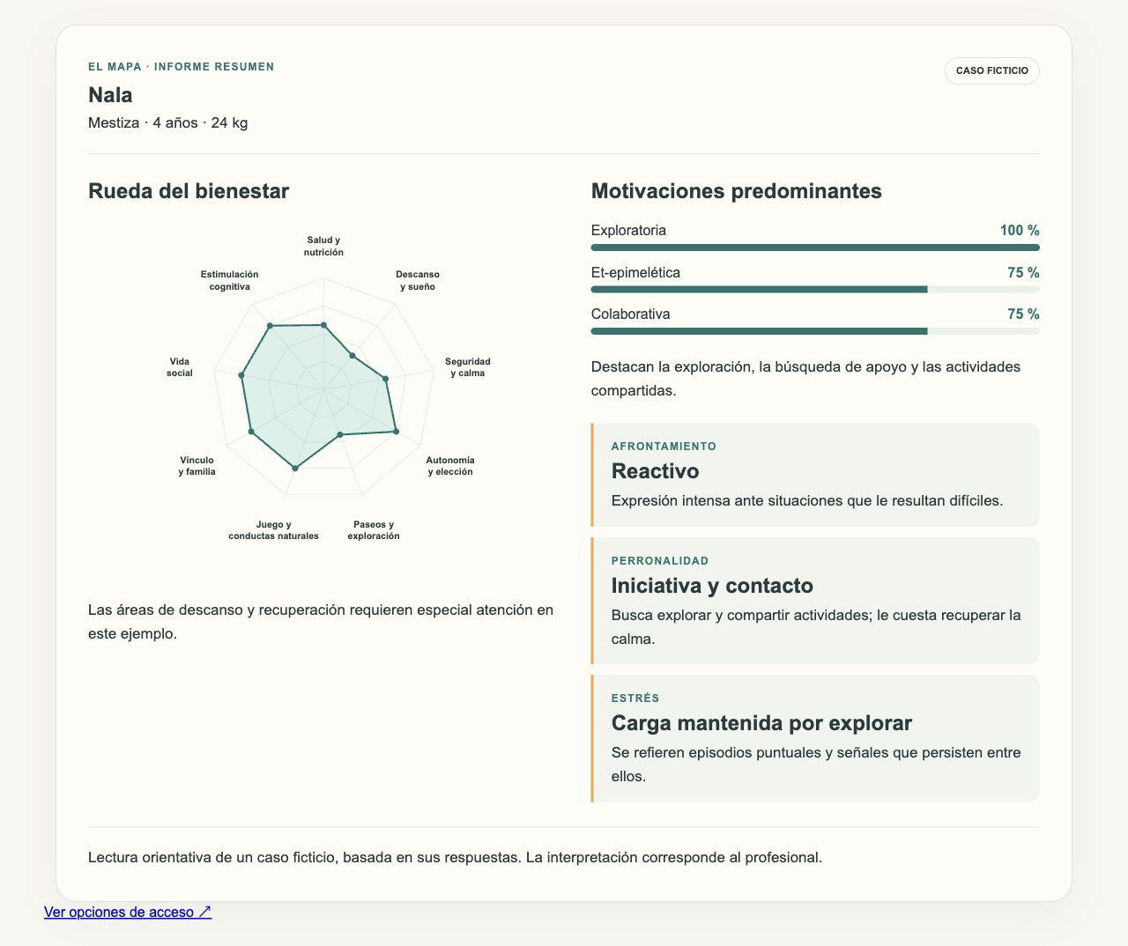Click the 'CASO FICTICIO' badge
The width and height of the screenshot is (1128, 946).
992,70
